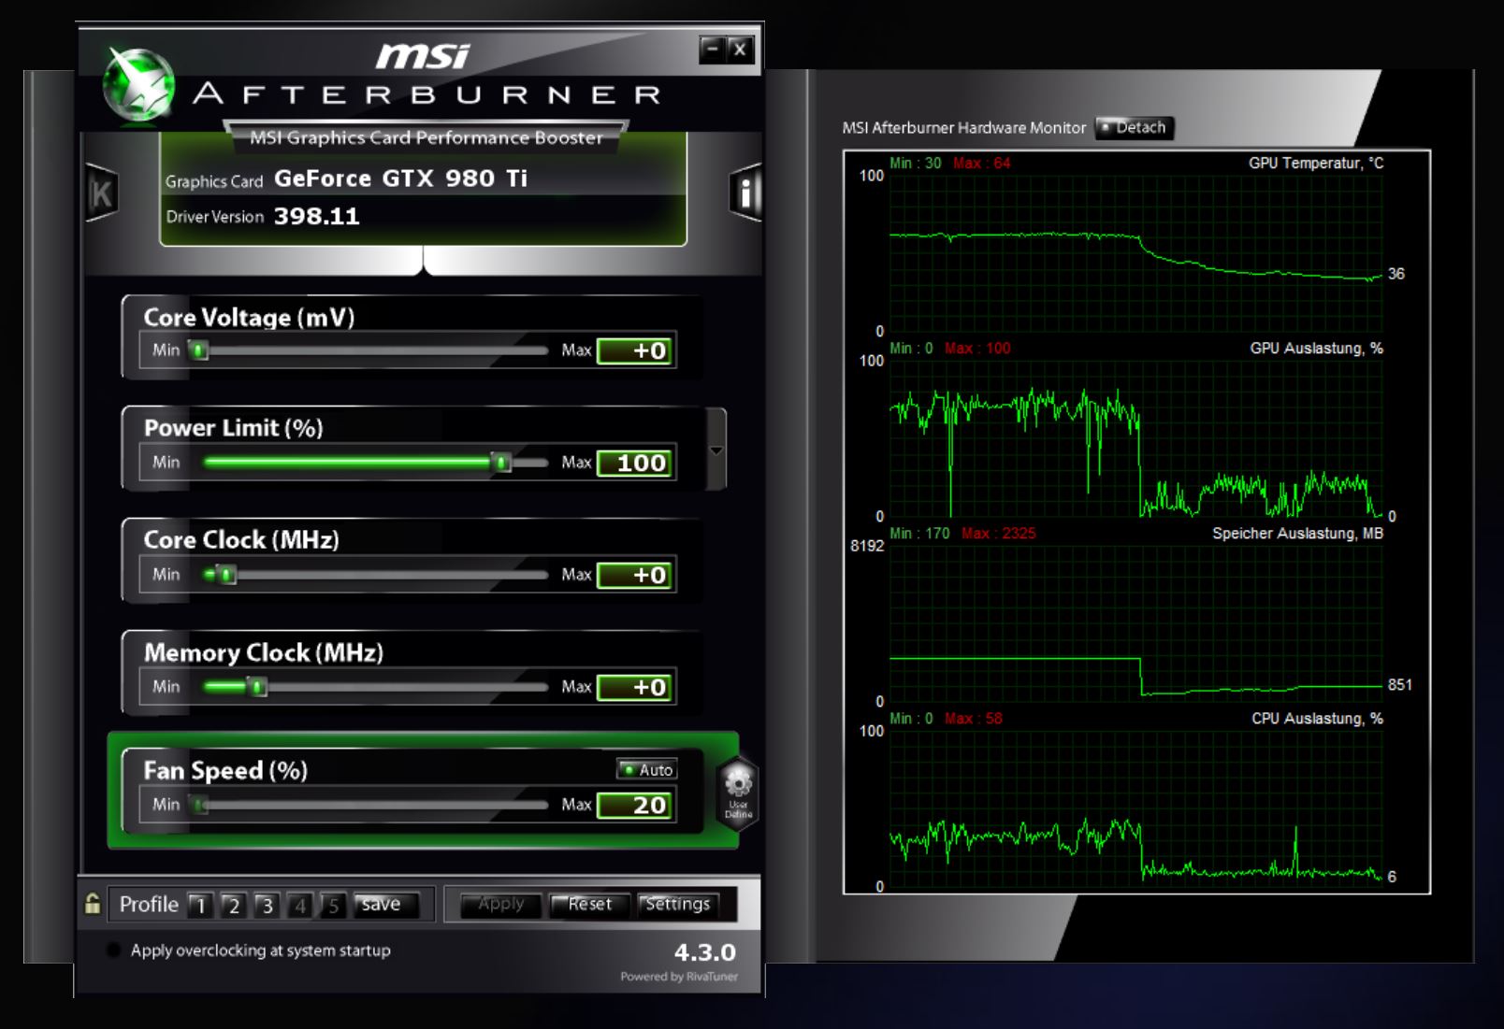Click the Reset button
The image size is (1504, 1029).
(x=589, y=904)
